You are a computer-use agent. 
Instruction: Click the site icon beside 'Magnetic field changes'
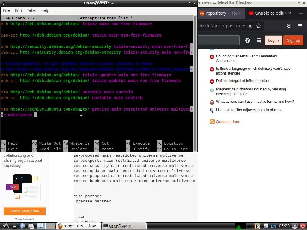212,90
